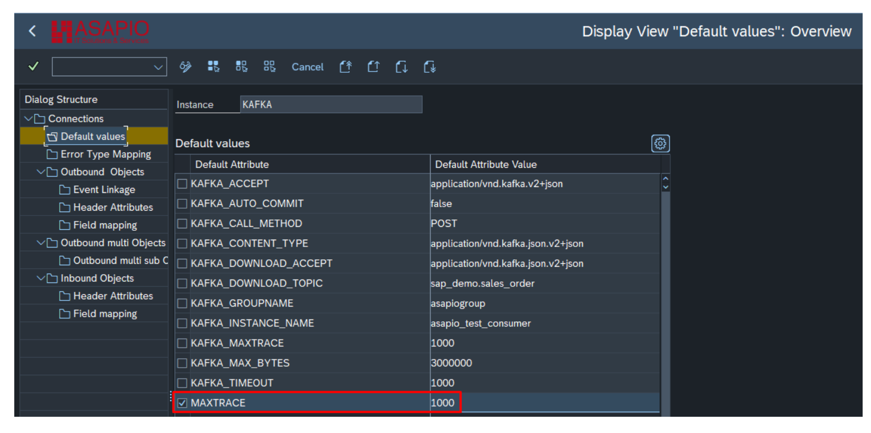
Task: Click Outbound multi sub folder icon
Action: (x=64, y=261)
